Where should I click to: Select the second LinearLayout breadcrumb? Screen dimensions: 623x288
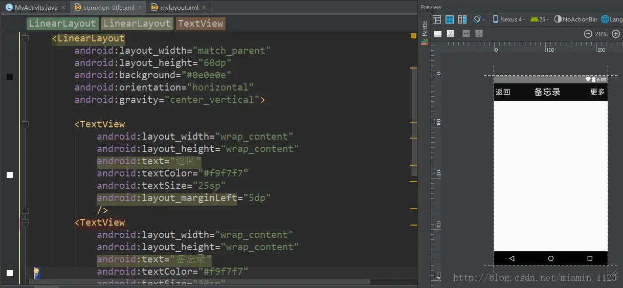(x=137, y=24)
